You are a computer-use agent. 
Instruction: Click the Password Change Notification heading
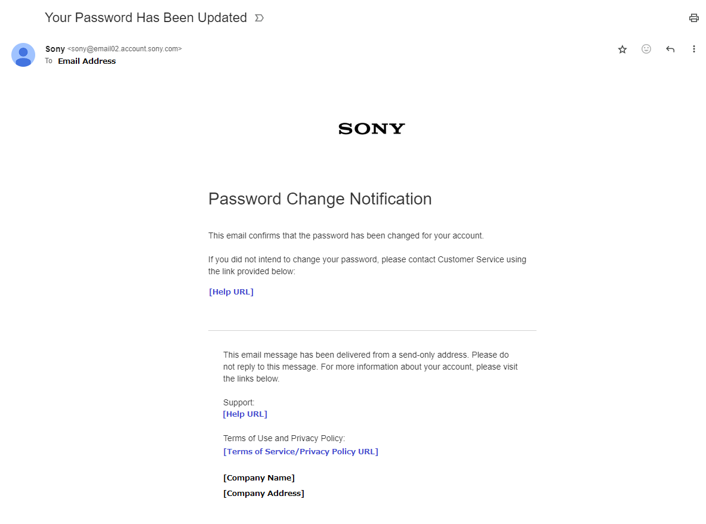[320, 199]
